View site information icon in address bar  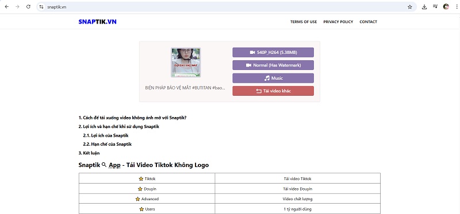coord(41,7)
